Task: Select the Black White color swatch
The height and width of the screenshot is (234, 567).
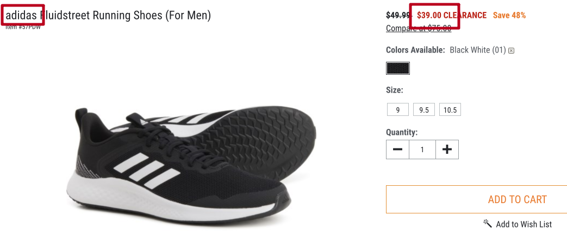Action: pos(398,68)
